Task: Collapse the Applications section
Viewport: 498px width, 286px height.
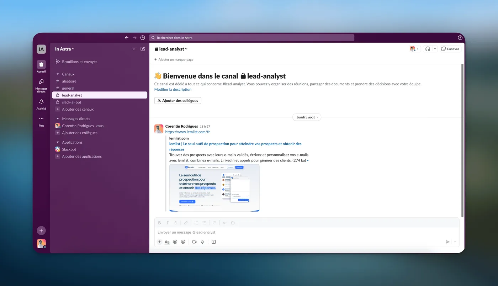Action: (58, 142)
